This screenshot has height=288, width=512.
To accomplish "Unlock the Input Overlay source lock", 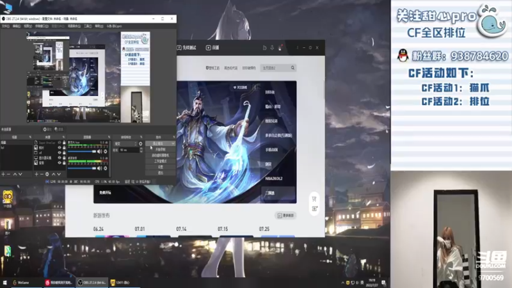I will point(64,143).
